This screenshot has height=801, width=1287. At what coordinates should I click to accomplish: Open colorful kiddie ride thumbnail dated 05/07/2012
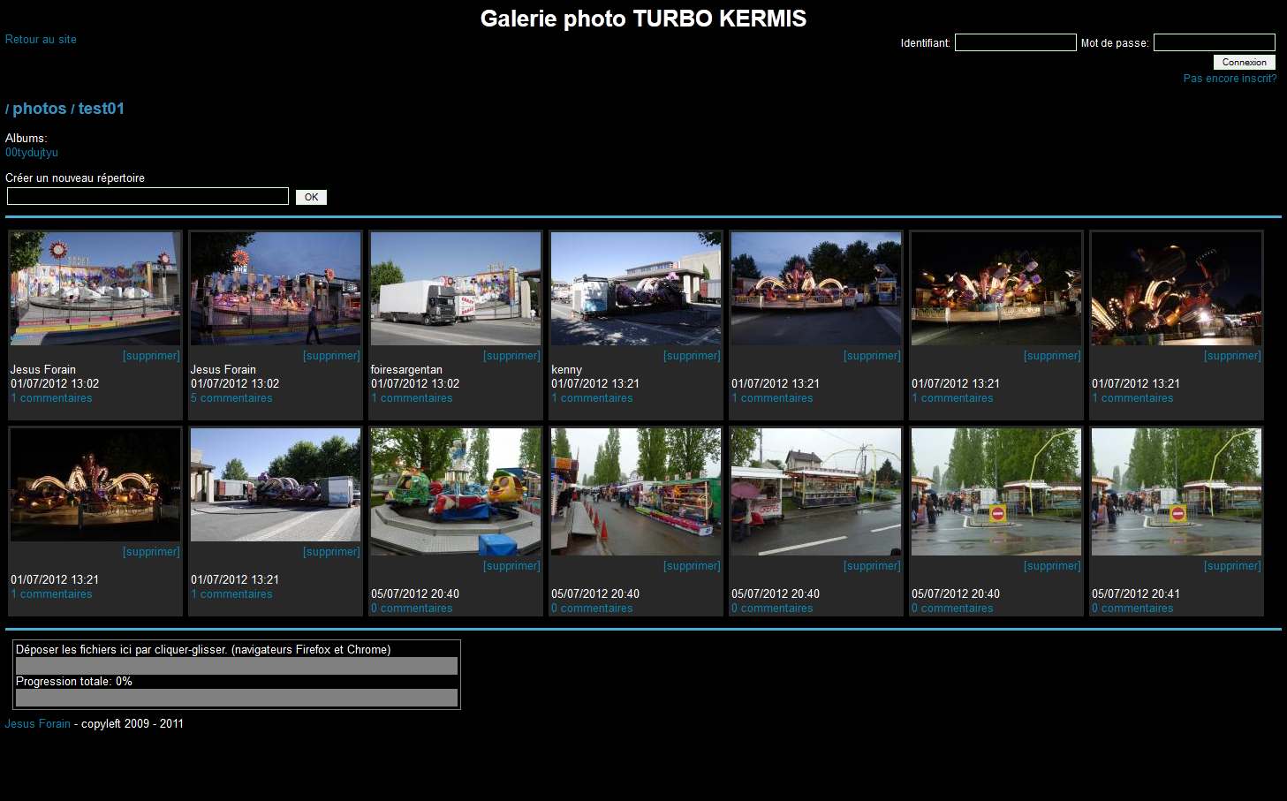(456, 492)
